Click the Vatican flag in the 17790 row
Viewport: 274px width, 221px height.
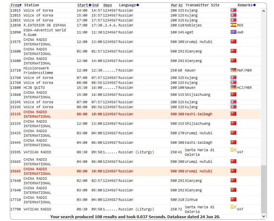(233, 207)
